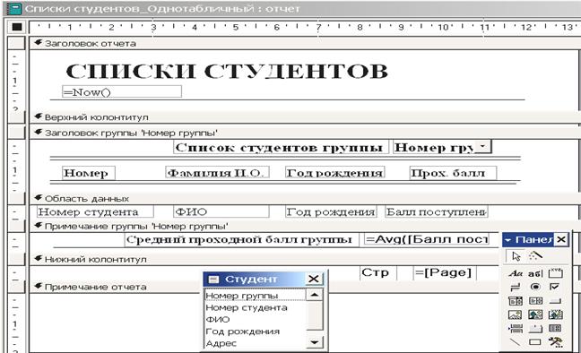Close the Студент field list
This screenshot has height=353, width=581.
(314, 279)
